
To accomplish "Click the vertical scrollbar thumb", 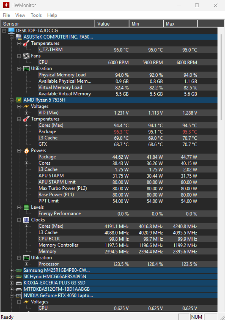I will click(x=221, y=77).
